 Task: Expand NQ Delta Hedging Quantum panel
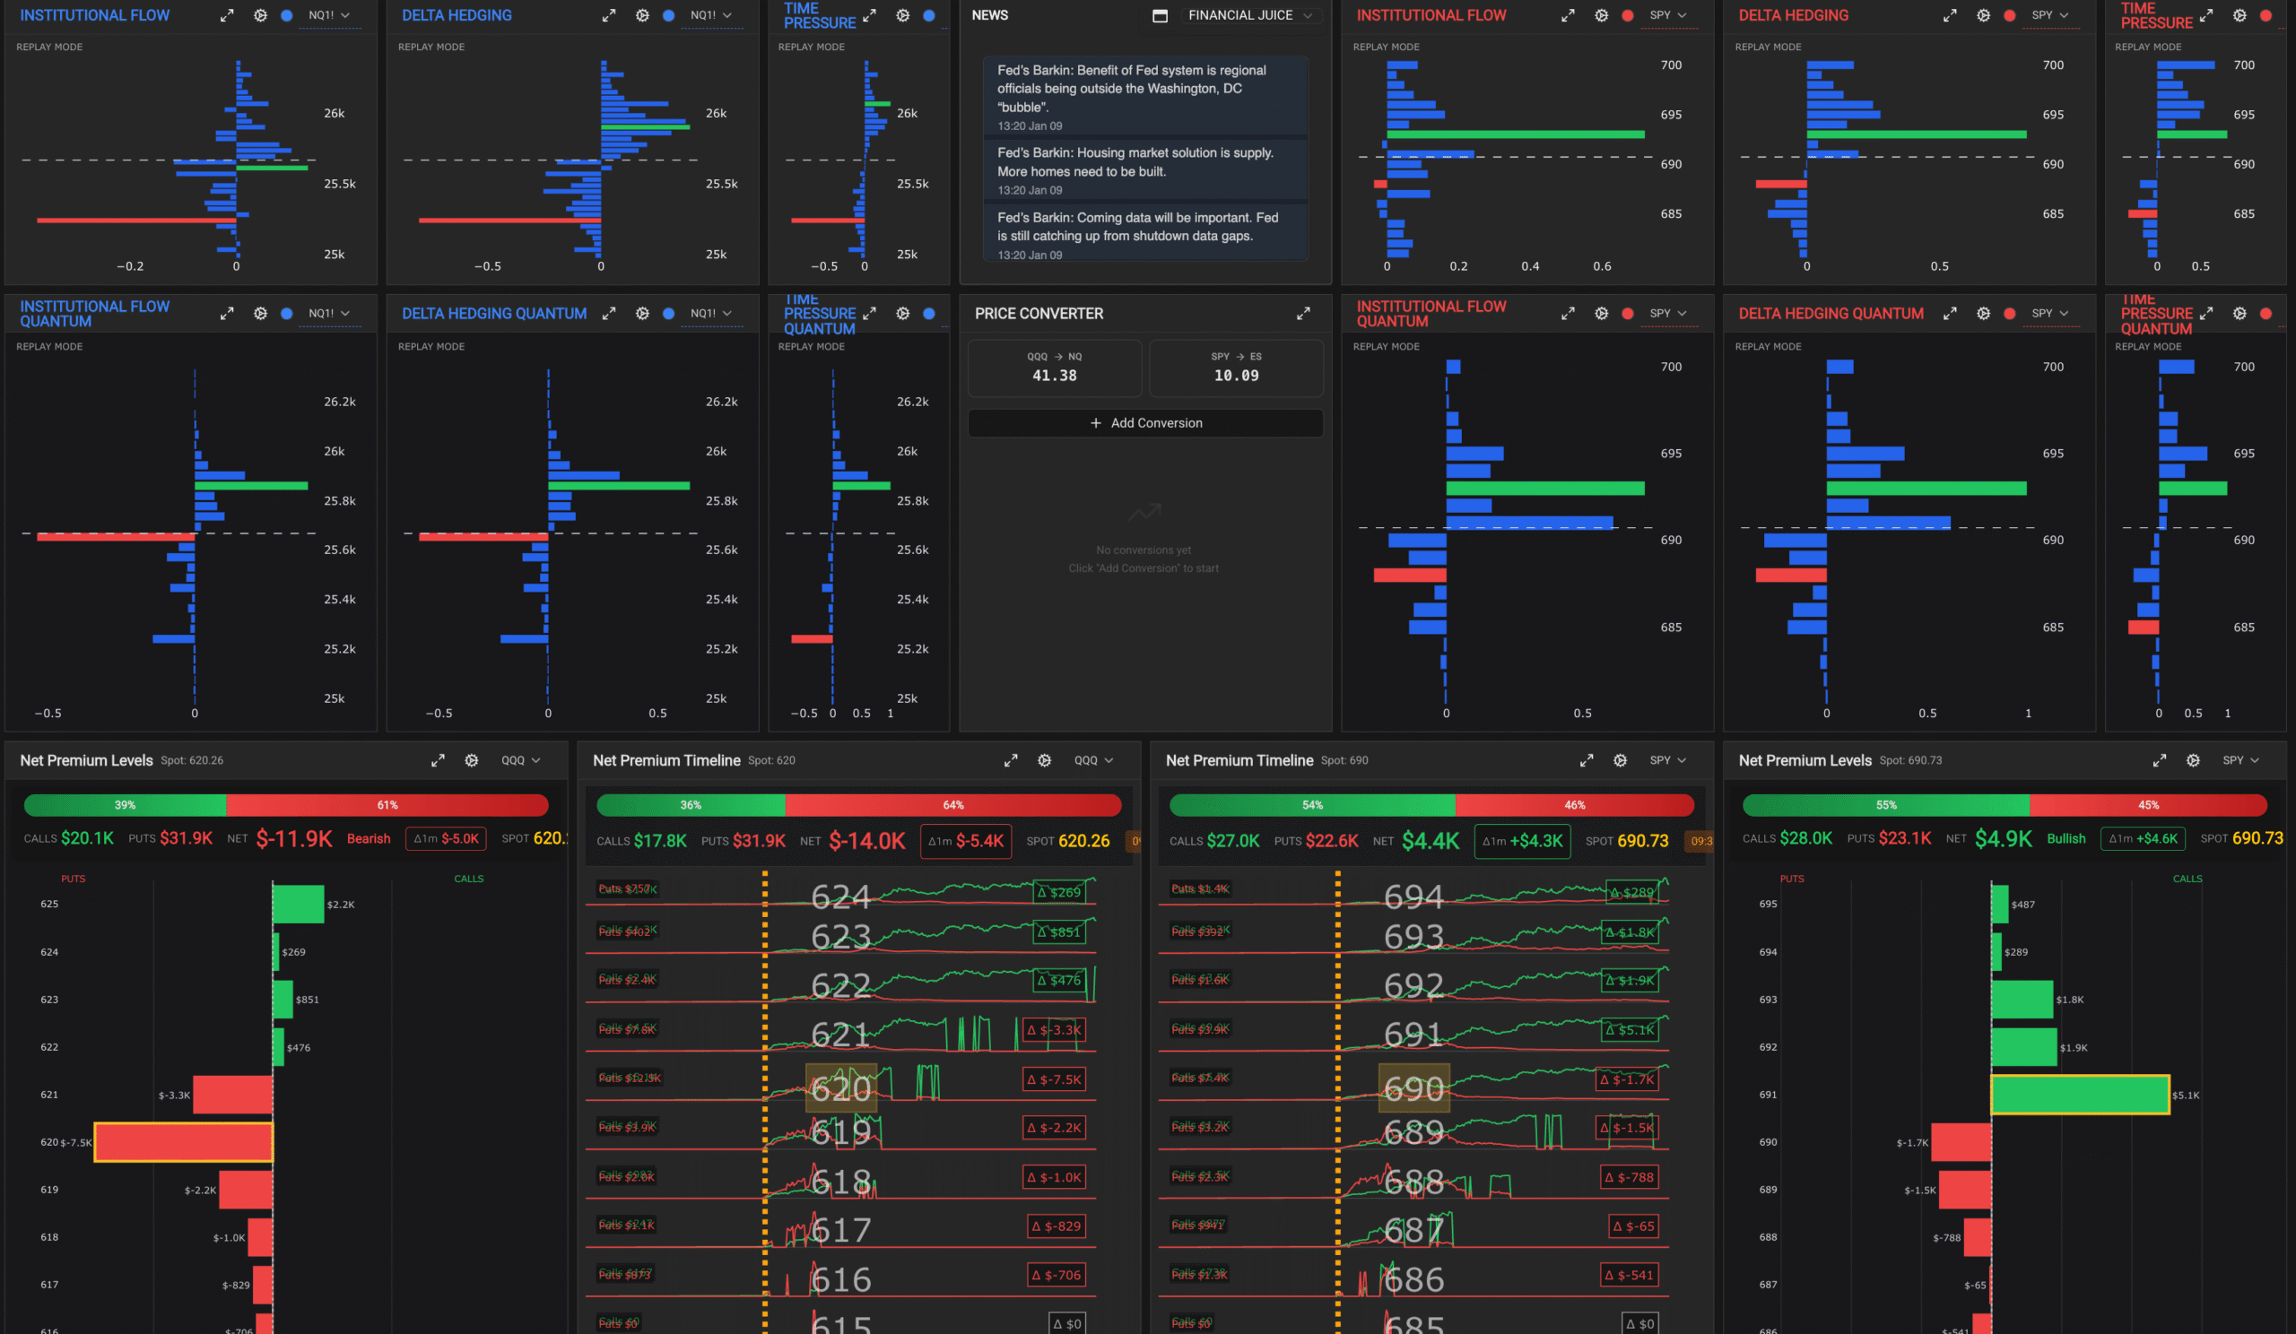point(609,313)
